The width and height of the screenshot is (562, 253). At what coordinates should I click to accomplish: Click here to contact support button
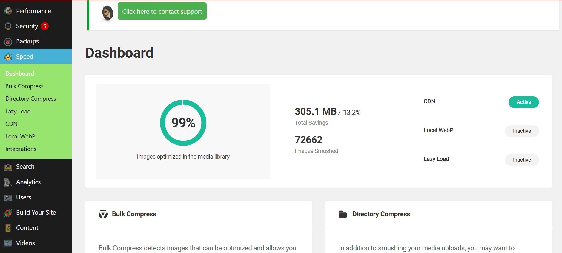coord(162,11)
